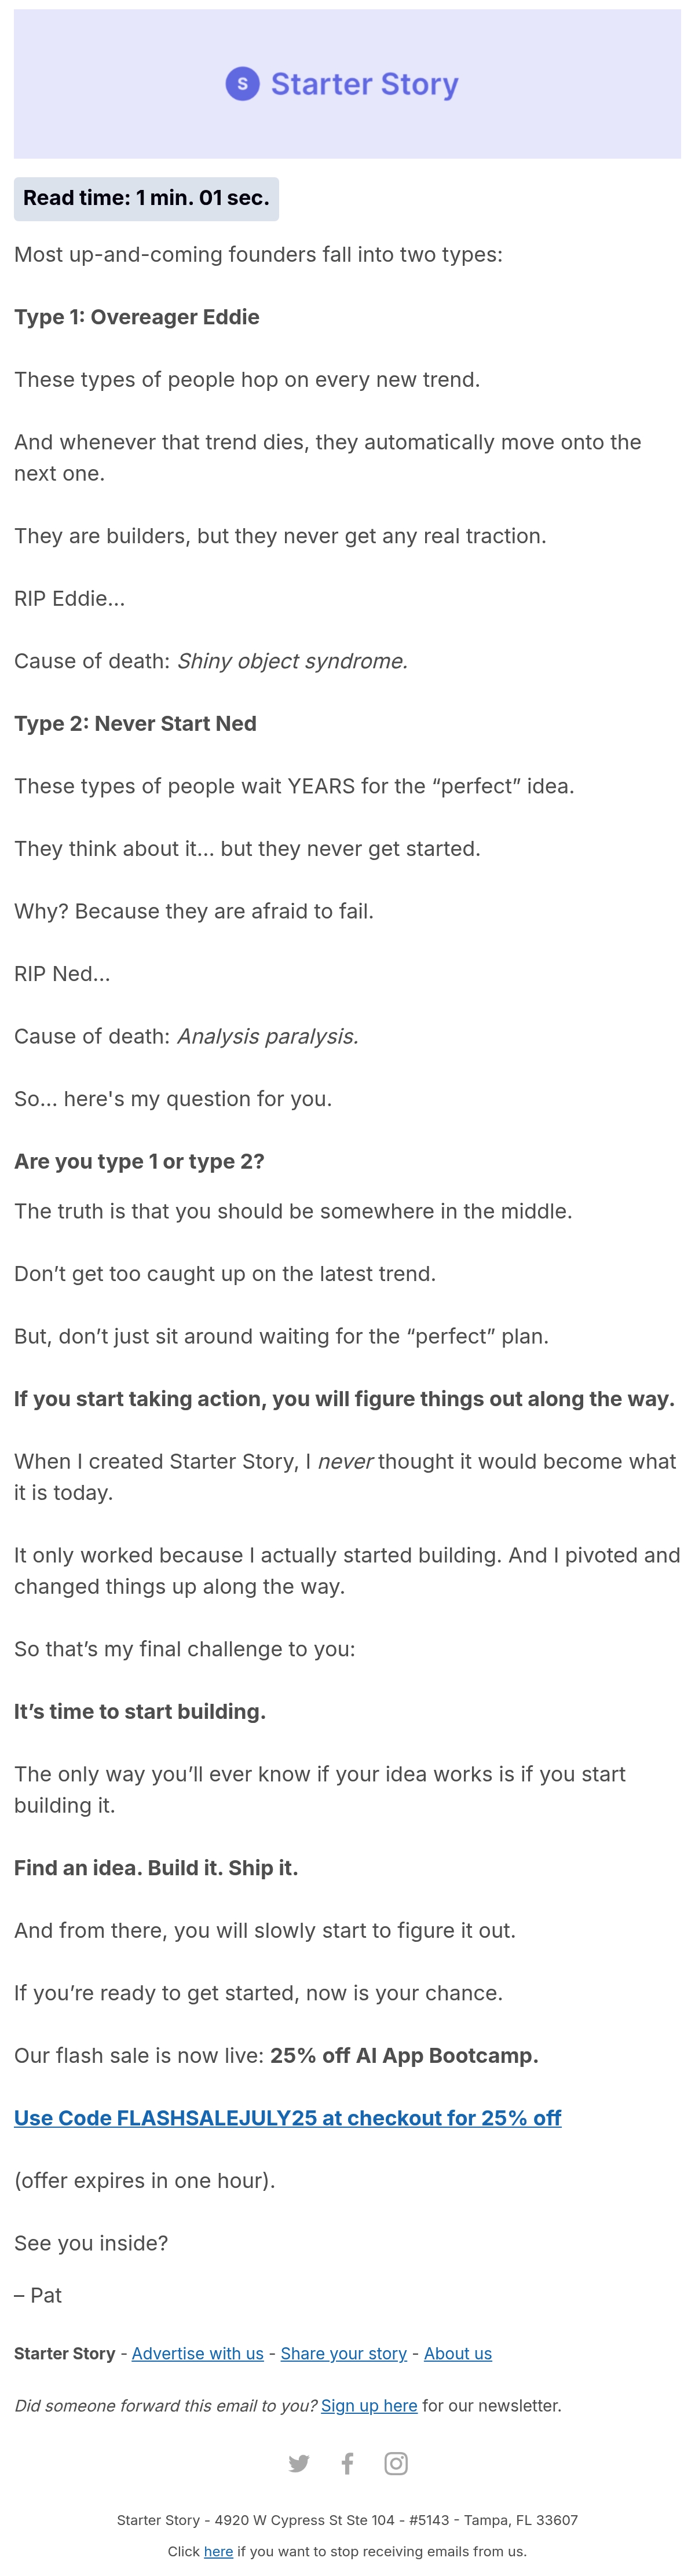Click Sign up here for newsletter

369,2405
